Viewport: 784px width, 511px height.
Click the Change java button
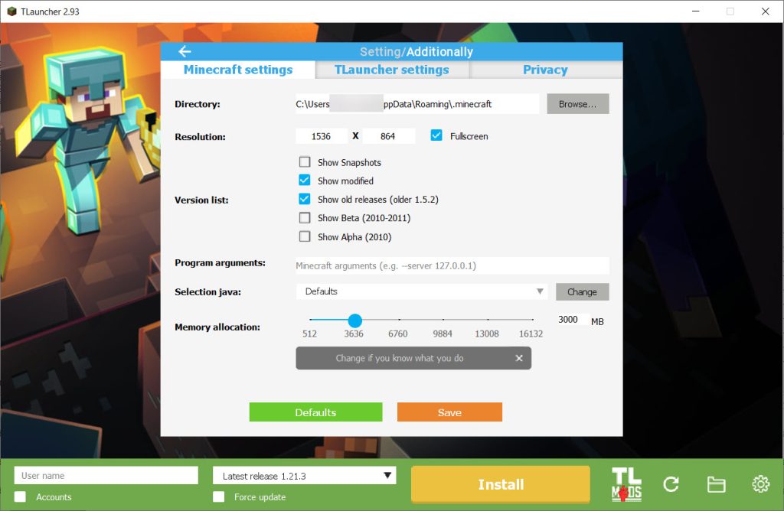tap(582, 291)
